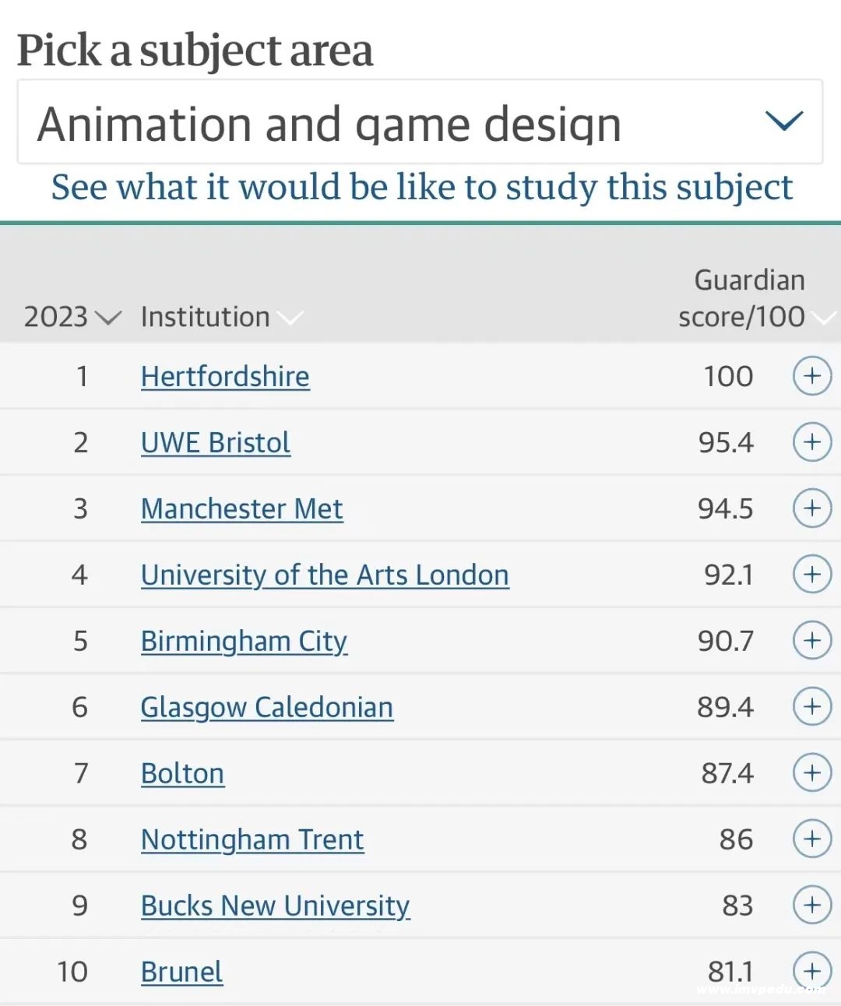Screen dimensions: 841x1006
Task: Open the UWE Bristol link
Action: [x=216, y=443]
